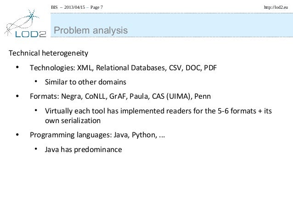
Task: Click the bullet dot before Technologies
Action: pos(17,67)
